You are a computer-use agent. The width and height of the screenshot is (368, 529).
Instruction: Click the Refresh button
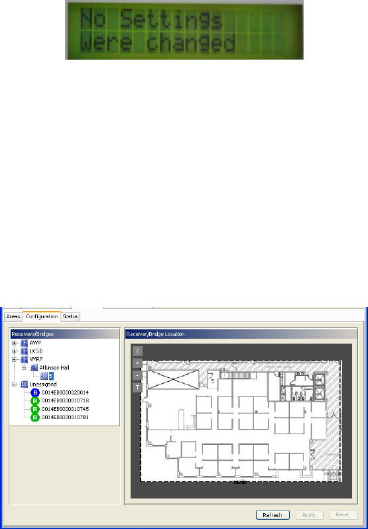(273, 515)
